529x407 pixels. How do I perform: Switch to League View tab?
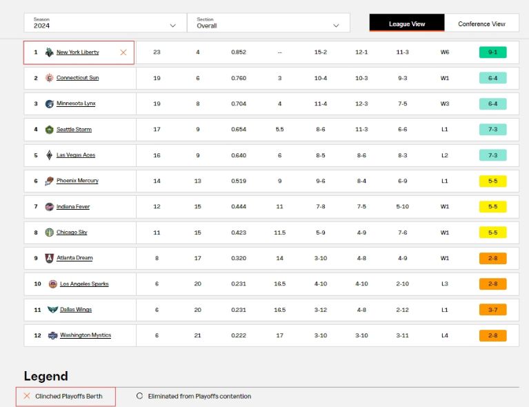[407, 23]
